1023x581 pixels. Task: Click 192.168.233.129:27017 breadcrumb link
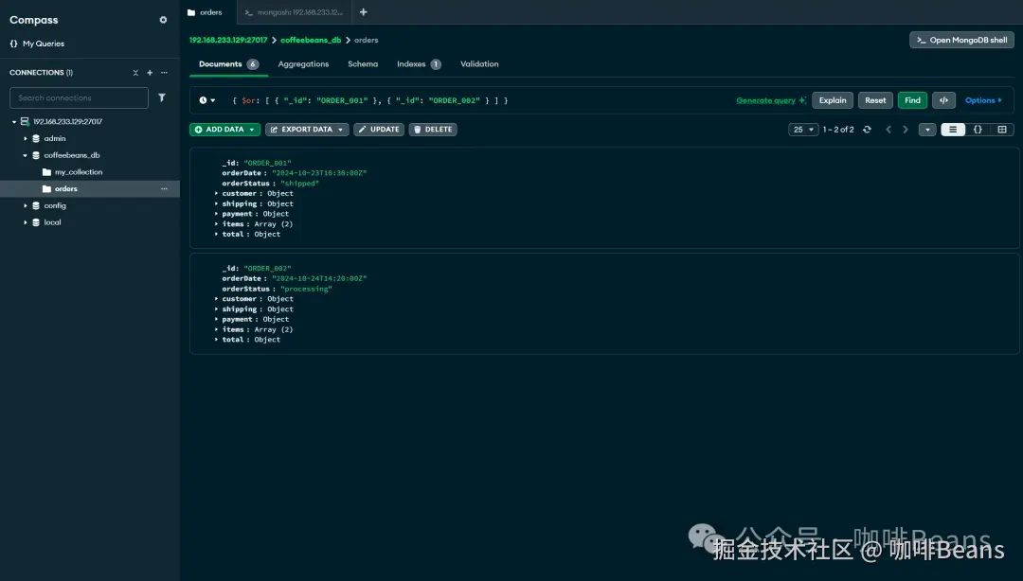[228, 41]
